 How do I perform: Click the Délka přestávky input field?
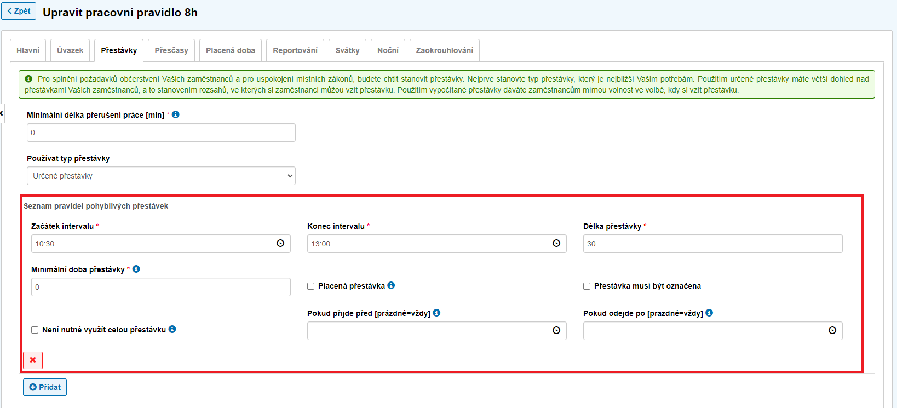tap(712, 244)
